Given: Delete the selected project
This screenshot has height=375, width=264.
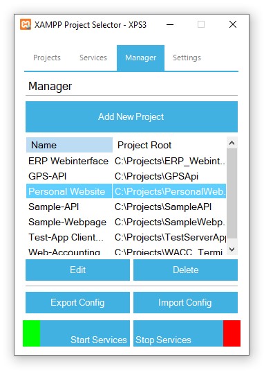Looking at the screenshot, I should click(x=185, y=270).
